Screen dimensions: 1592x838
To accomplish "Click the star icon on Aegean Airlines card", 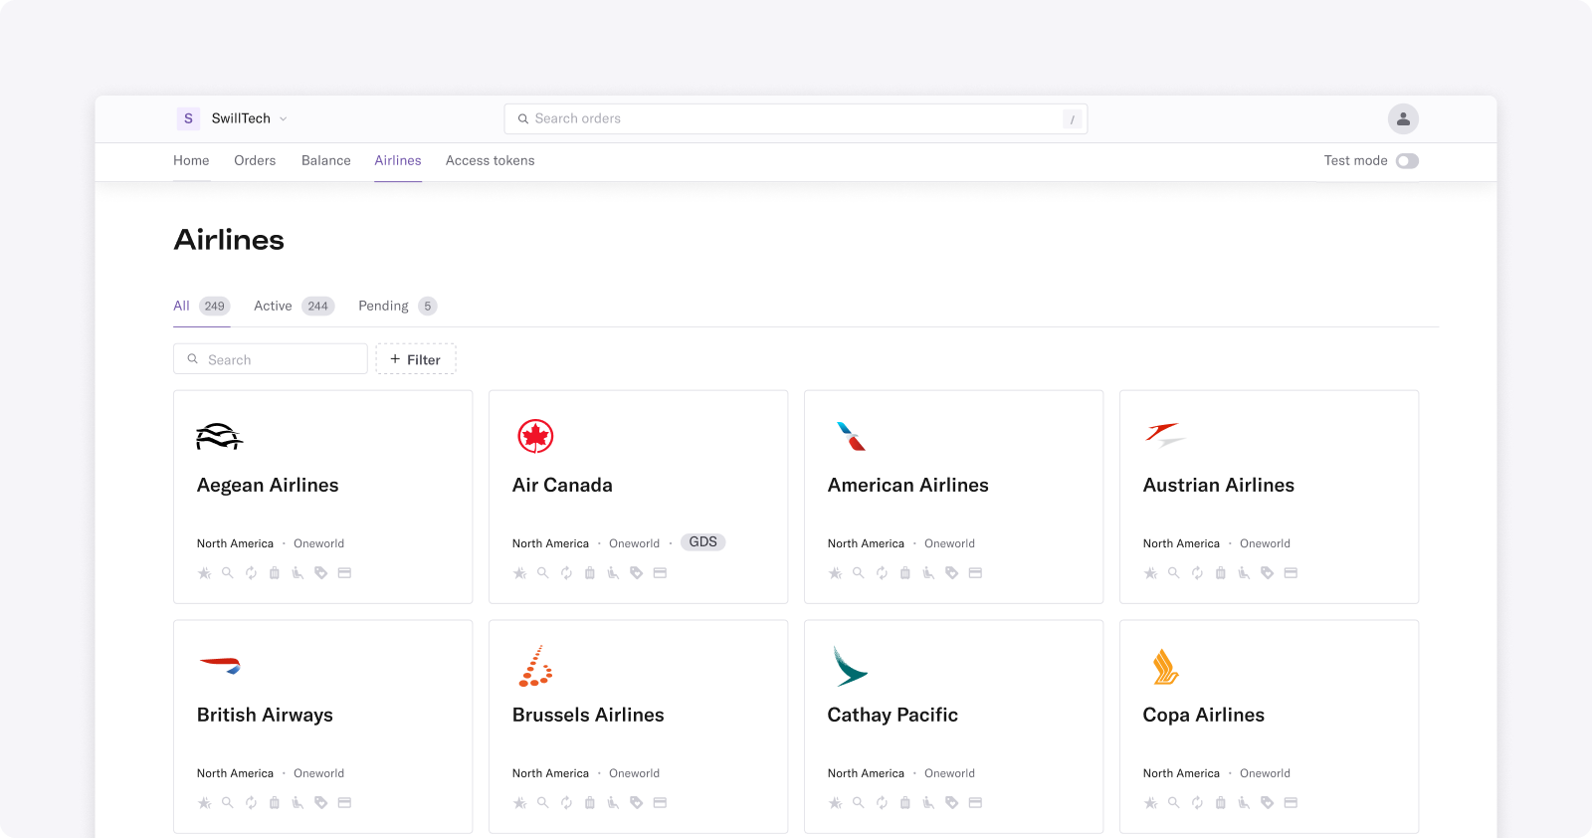I will pos(204,573).
